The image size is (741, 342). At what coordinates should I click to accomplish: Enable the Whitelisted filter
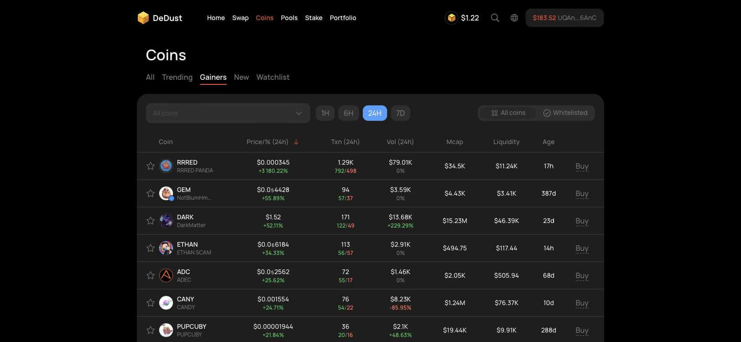tap(565, 113)
